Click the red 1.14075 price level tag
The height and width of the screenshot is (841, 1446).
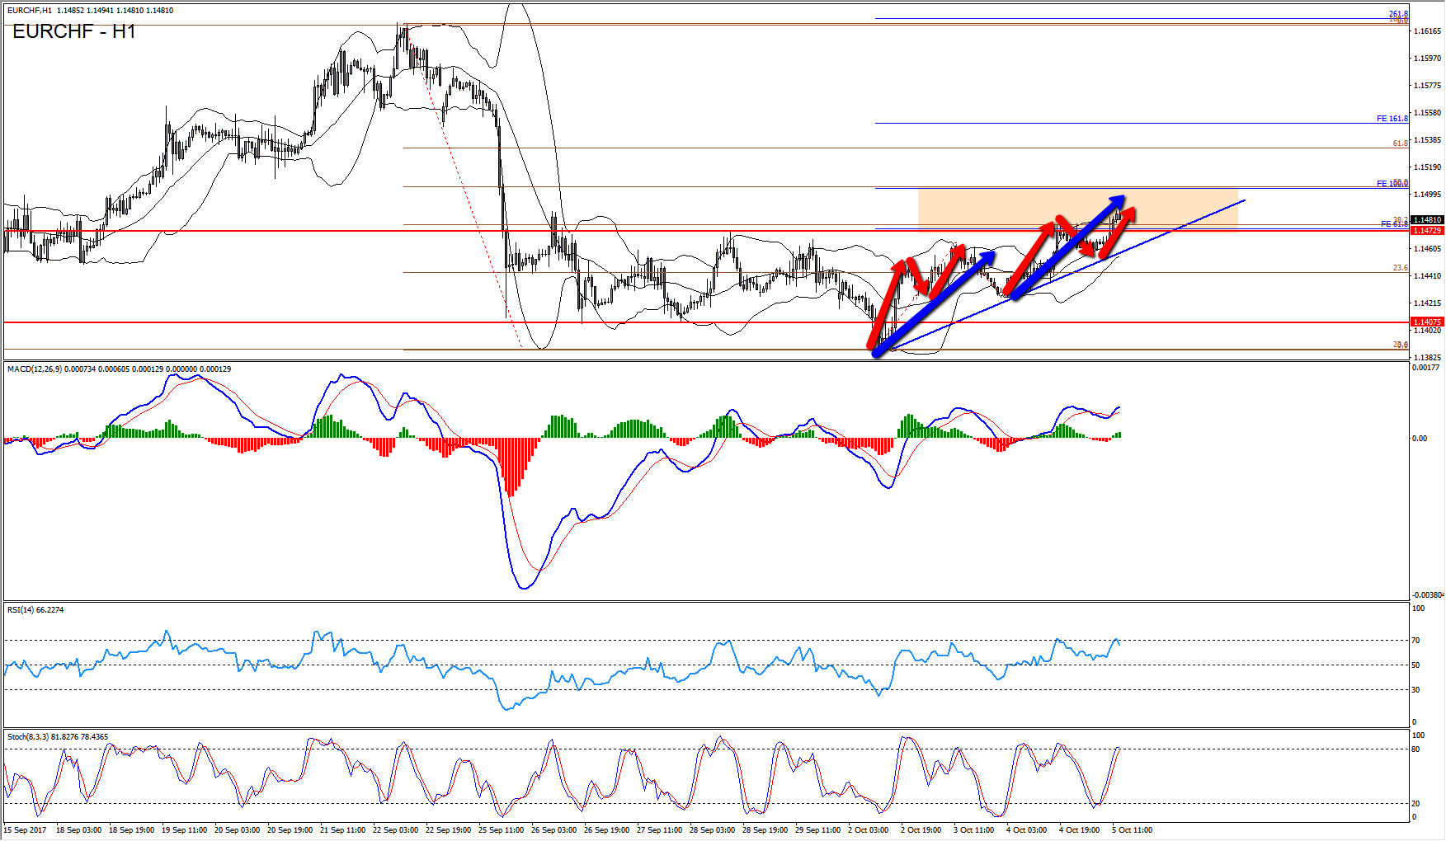1426,322
